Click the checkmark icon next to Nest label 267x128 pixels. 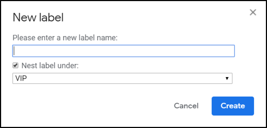[15, 65]
